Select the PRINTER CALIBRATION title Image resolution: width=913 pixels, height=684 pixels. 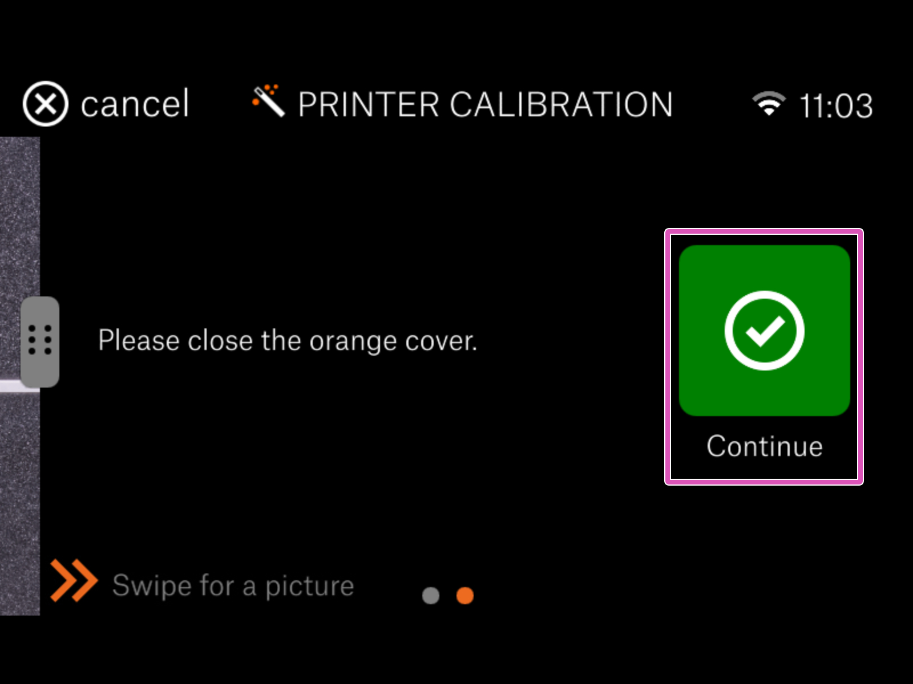tap(486, 104)
